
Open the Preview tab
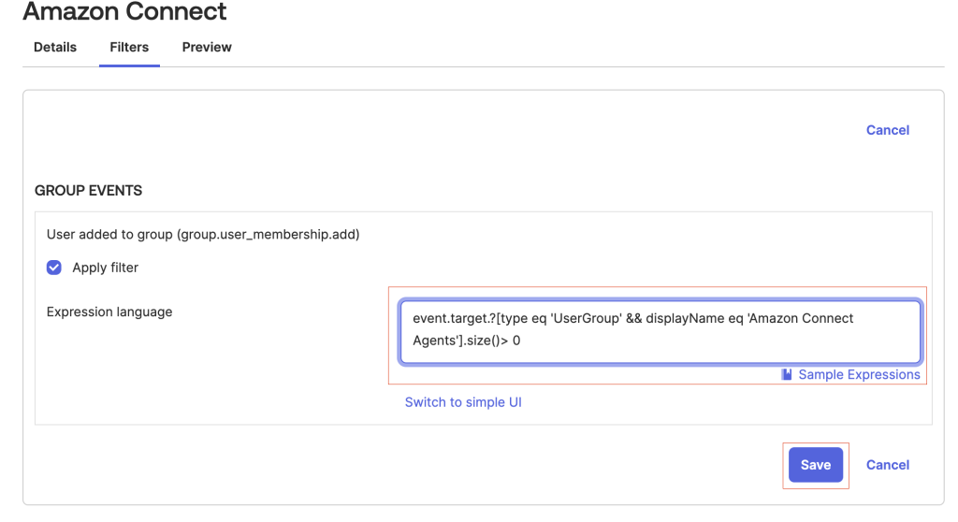click(x=207, y=47)
